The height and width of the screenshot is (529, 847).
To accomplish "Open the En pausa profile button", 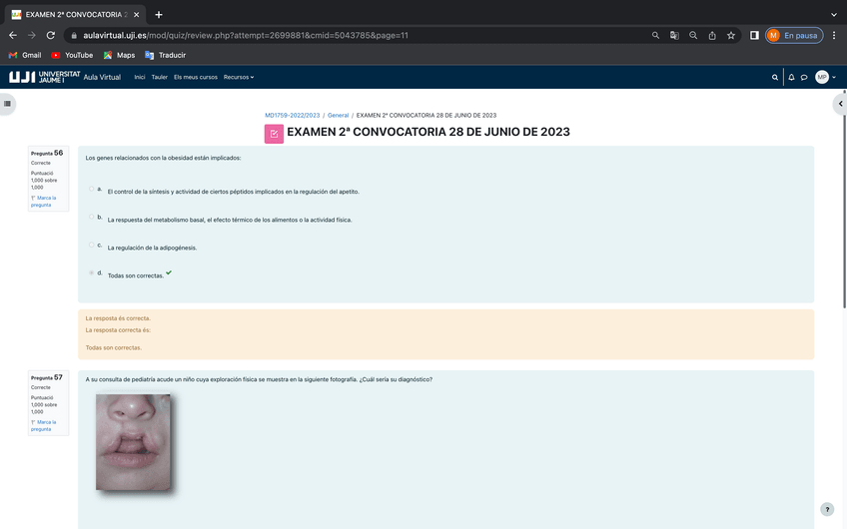I will coord(793,35).
